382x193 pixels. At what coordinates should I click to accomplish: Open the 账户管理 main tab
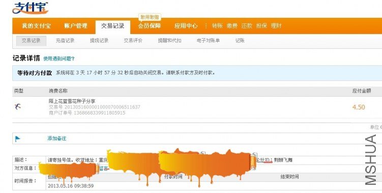click(x=76, y=26)
